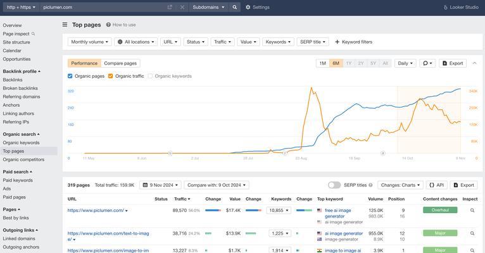Open piclumen.com in a new tab icon
Image resolution: width=485 pixels, height=253 pixels.
coord(170,7)
